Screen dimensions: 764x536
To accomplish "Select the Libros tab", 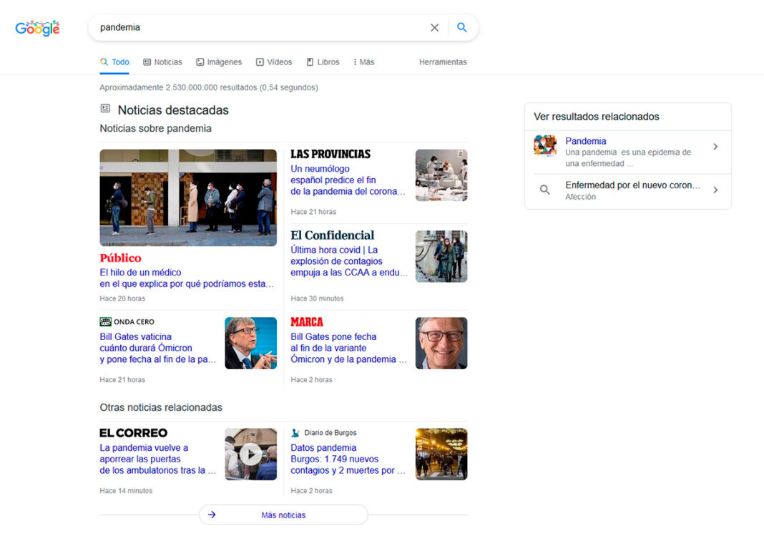I will point(323,62).
